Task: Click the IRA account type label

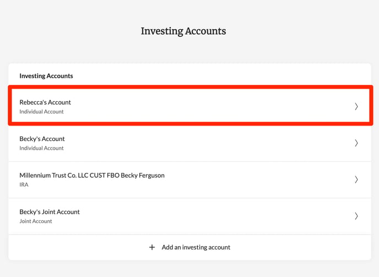Action: tap(24, 184)
